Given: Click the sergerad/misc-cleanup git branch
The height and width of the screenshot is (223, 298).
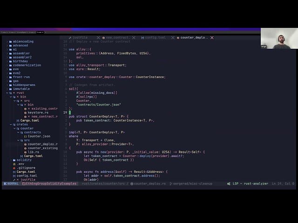Looking at the screenshot, I should pyautogui.click(x=195, y=184).
